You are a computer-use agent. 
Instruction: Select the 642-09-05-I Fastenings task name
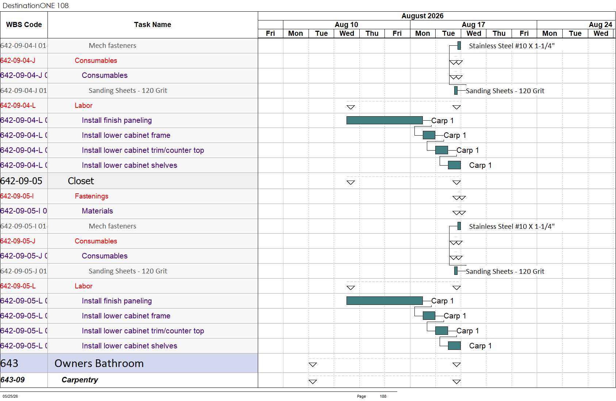pos(91,196)
